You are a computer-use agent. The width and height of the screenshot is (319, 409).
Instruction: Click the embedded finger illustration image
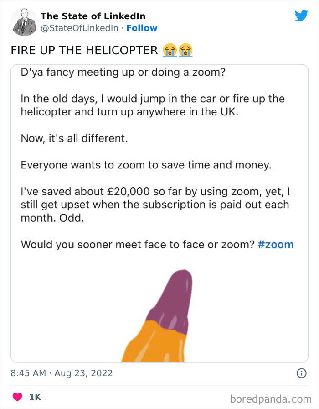coord(159,315)
